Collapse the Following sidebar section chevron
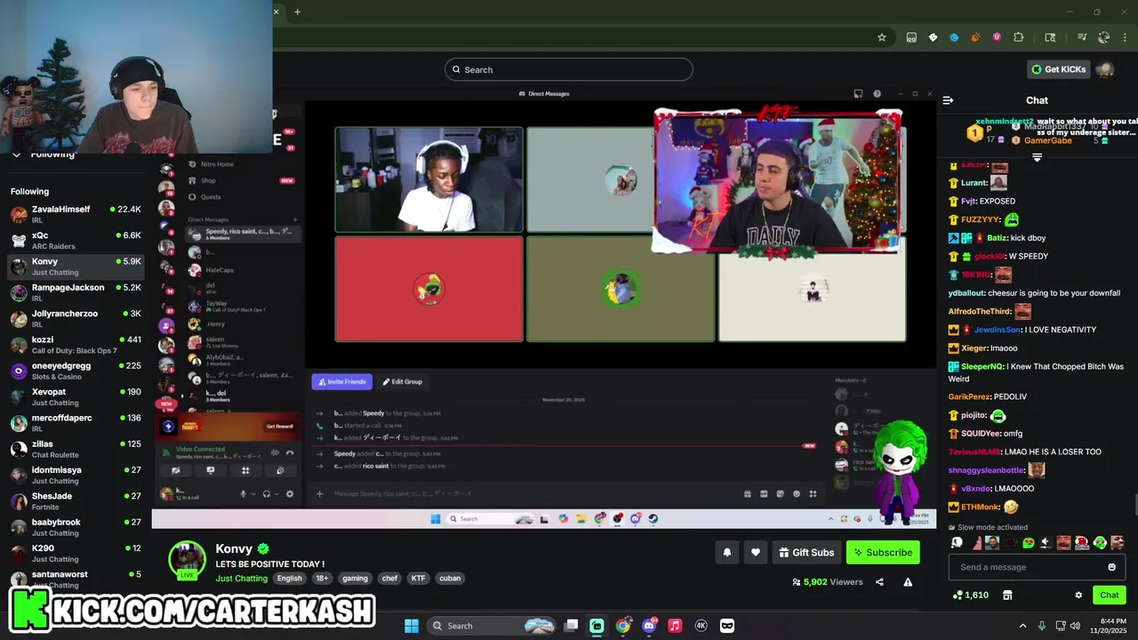1138x640 pixels. pos(16,155)
